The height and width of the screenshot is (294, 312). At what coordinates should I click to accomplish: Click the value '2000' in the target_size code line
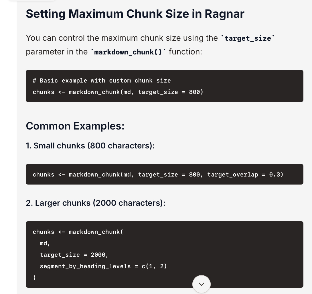[98, 255]
